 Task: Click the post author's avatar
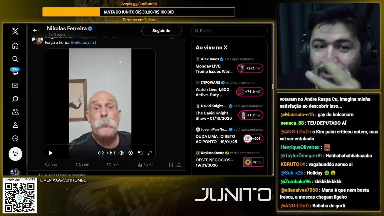coord(37,40)
